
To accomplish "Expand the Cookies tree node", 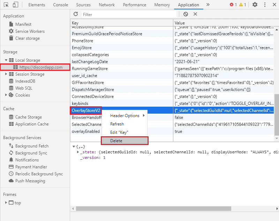I will point(6,95).
